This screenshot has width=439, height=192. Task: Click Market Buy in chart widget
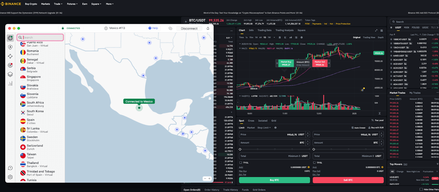[286, 63]
